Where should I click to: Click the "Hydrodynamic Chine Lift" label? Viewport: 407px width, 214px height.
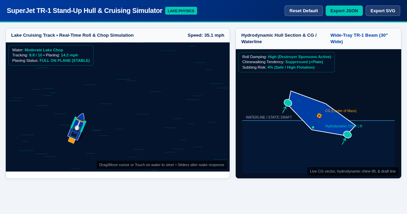[x=344, y=126]
